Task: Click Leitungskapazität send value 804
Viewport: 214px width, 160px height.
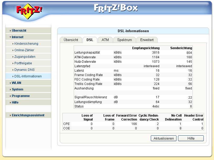Action: (189, 53)
